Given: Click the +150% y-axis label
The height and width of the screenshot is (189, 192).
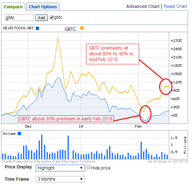Looking at the screenshot, I should 176,74.
